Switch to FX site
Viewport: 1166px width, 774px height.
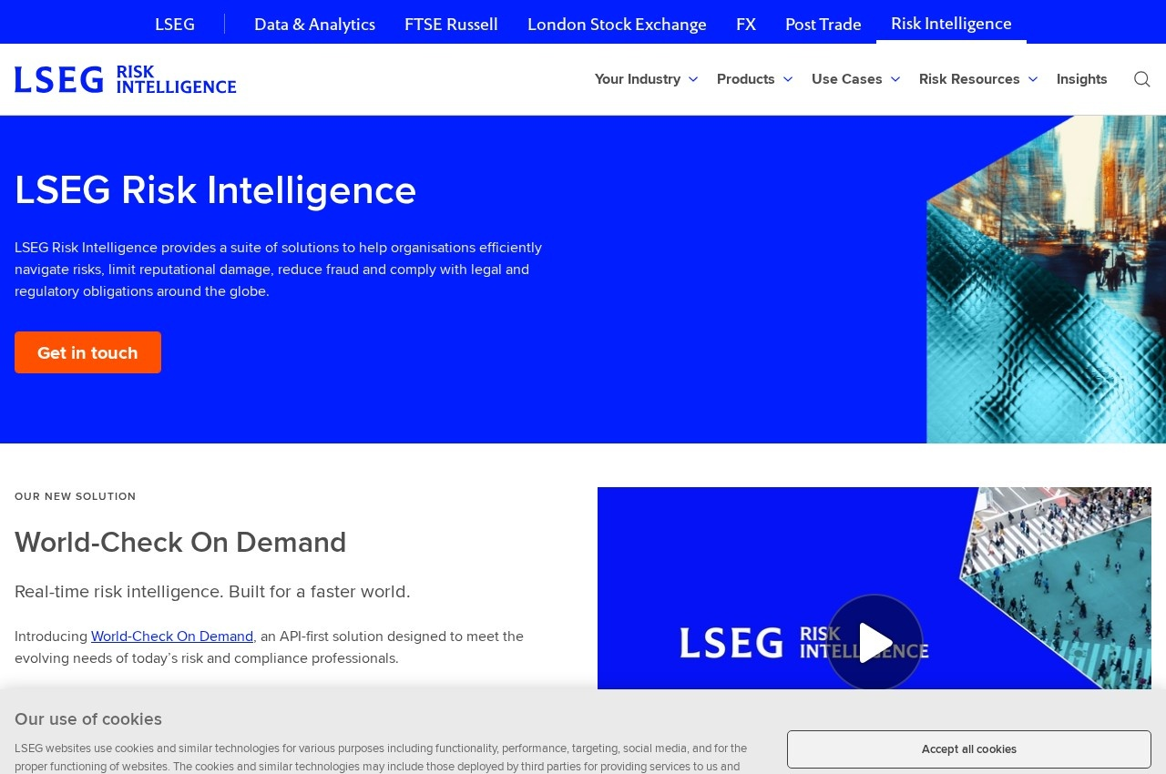(746, 24)
